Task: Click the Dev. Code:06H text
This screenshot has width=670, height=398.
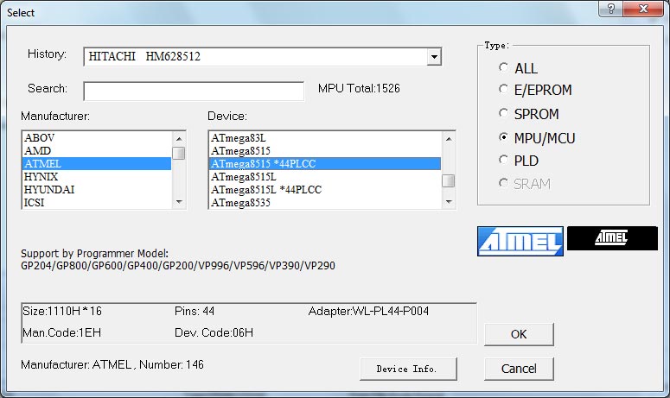Action: click(214, 332)
